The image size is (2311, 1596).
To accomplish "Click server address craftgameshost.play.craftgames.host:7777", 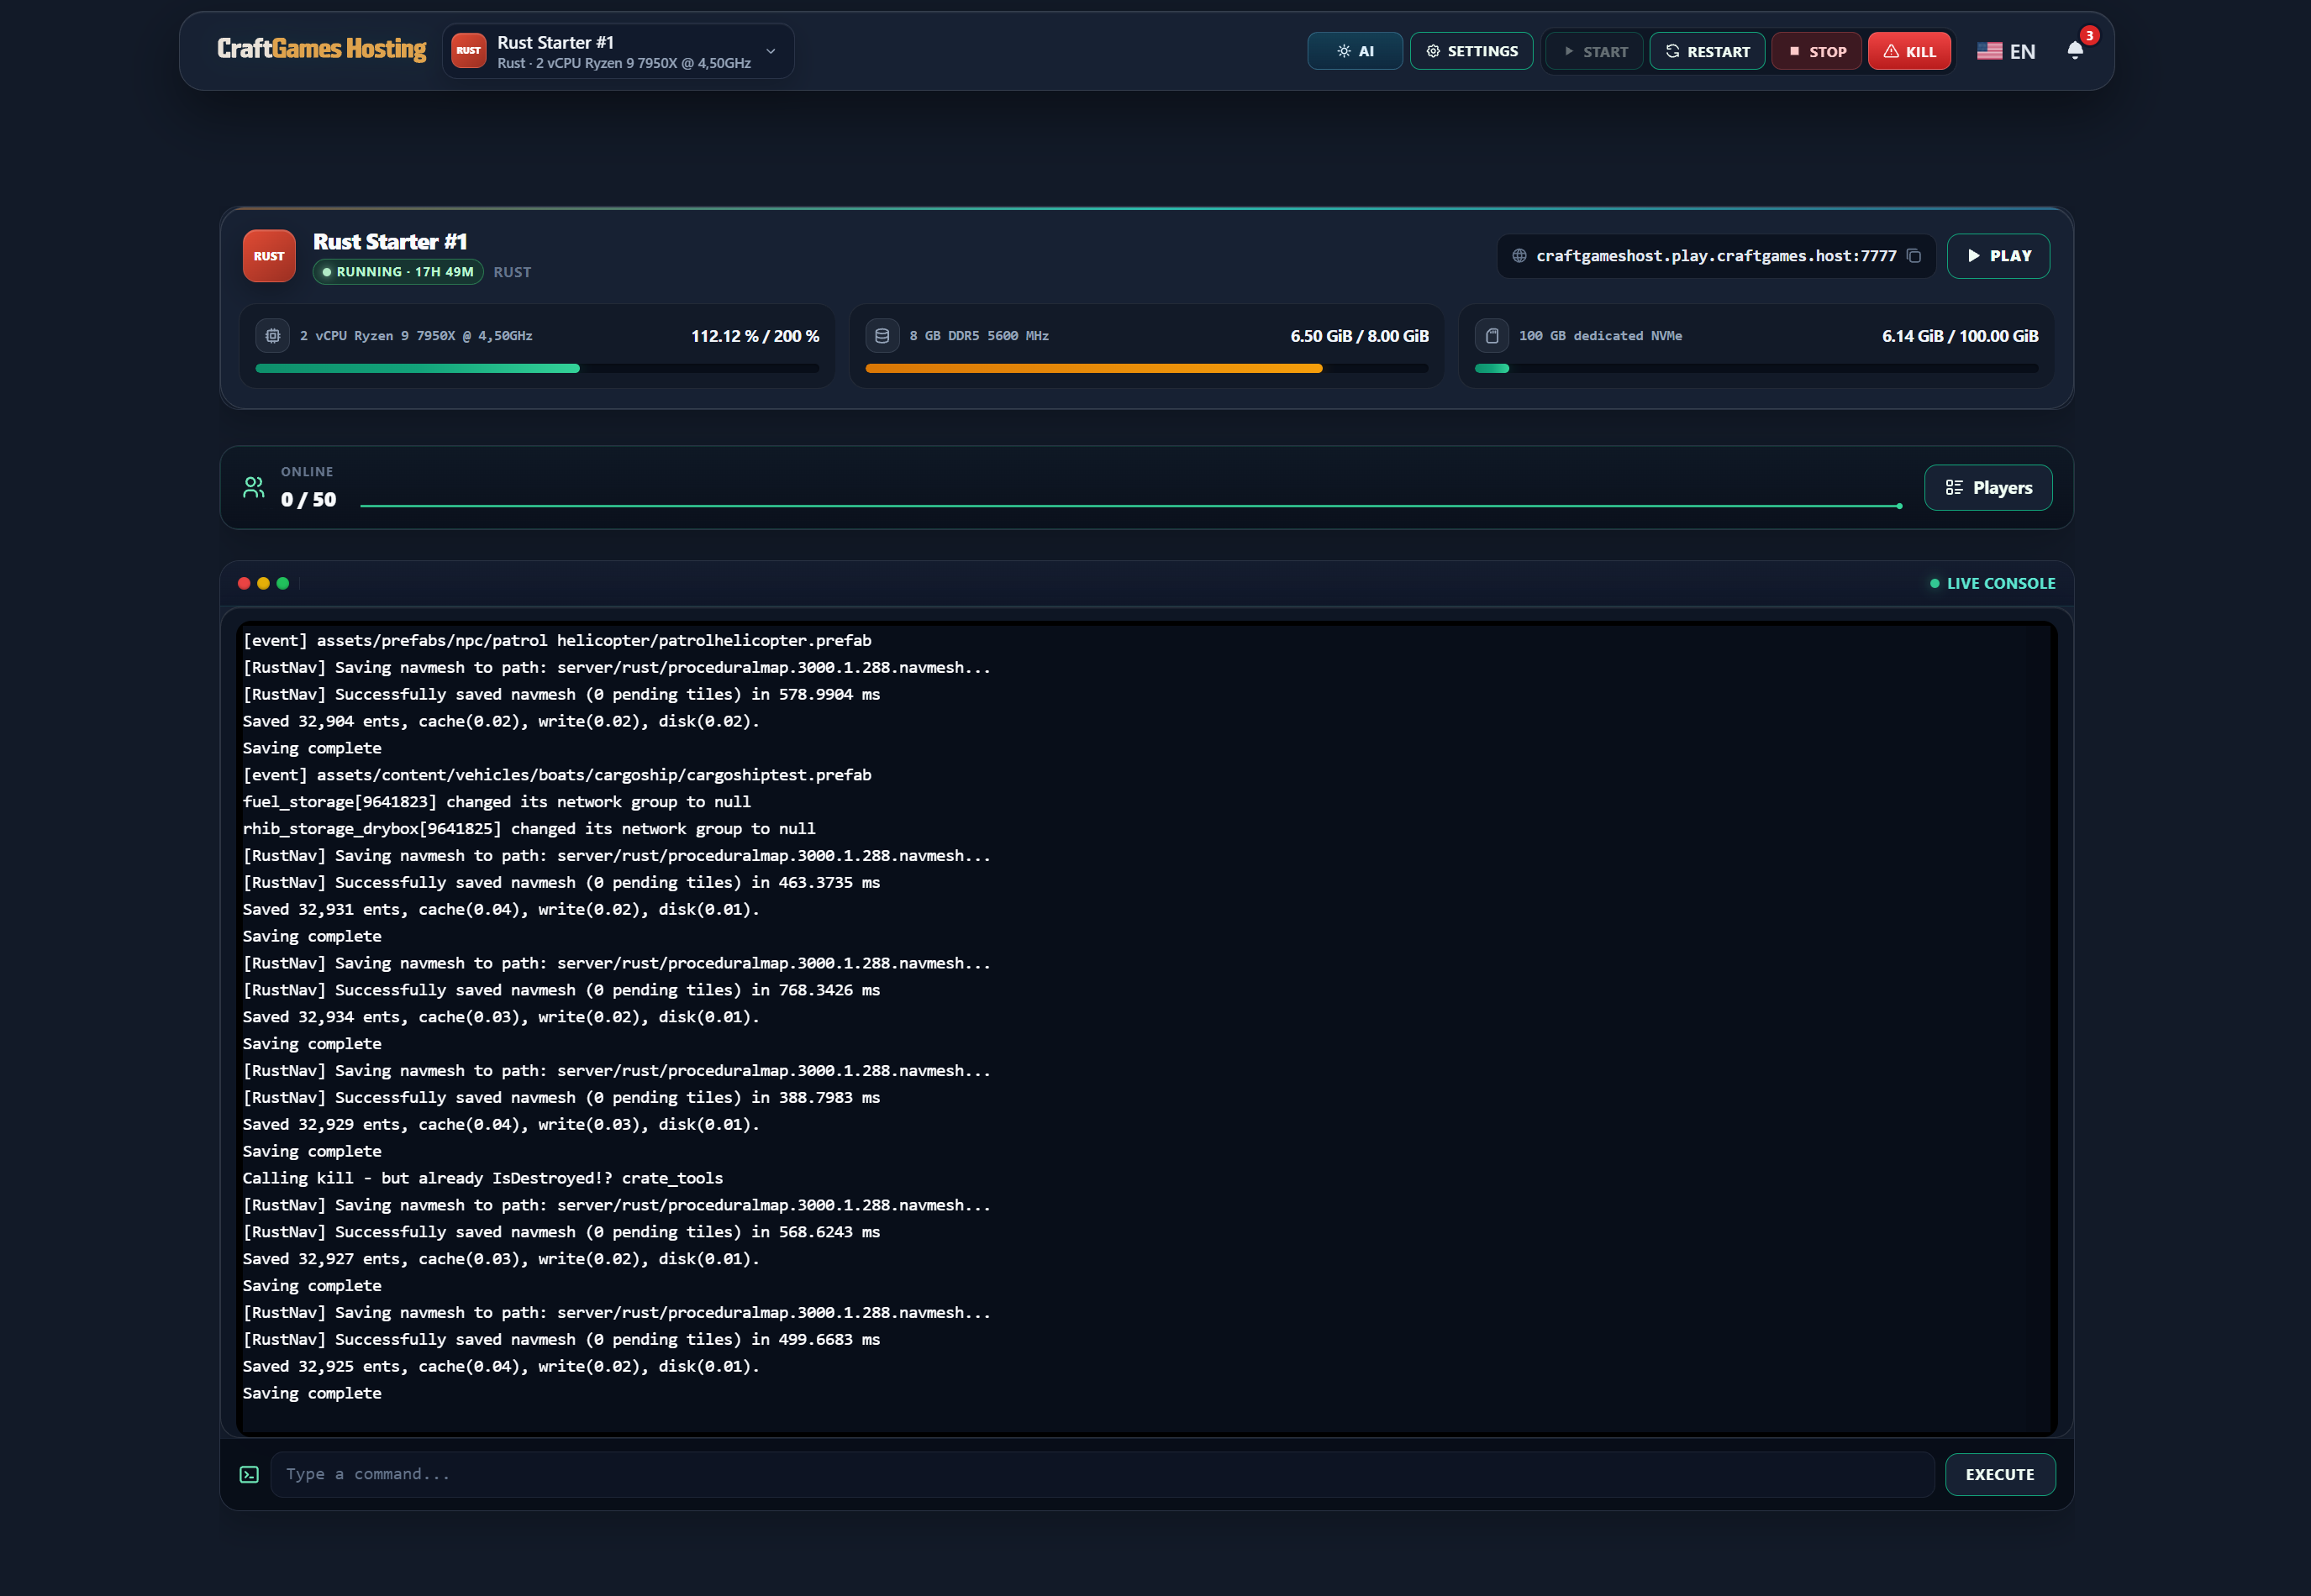I will click(x=1716, y=256).
